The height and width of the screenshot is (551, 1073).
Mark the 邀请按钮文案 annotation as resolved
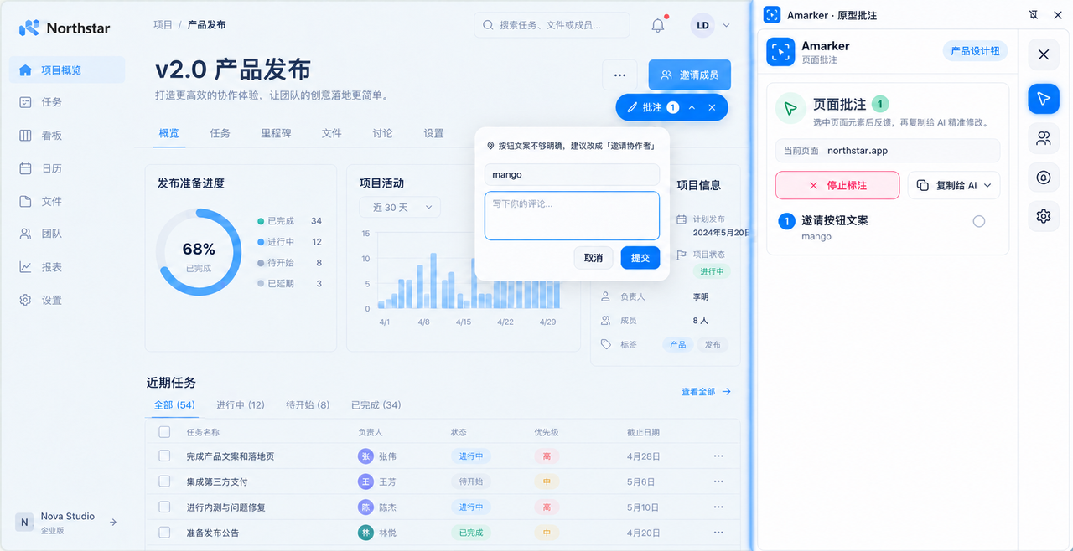(x=978, y=221)
